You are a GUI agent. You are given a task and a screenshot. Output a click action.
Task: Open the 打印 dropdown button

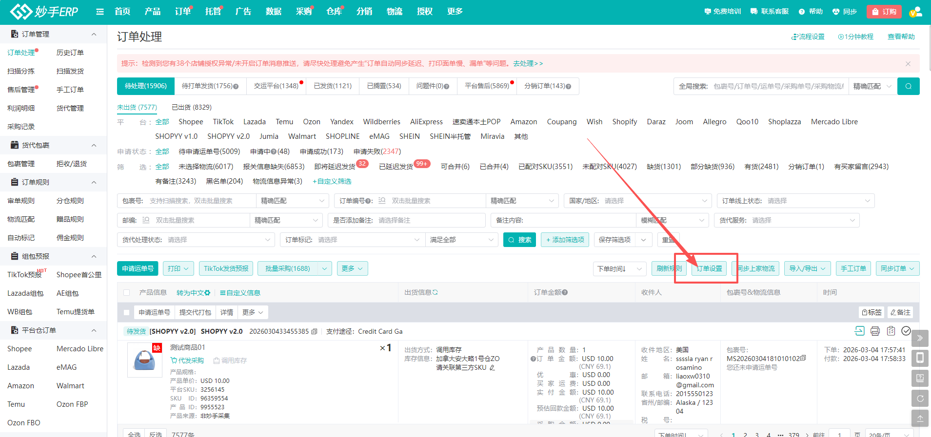[x=178, y=268]
